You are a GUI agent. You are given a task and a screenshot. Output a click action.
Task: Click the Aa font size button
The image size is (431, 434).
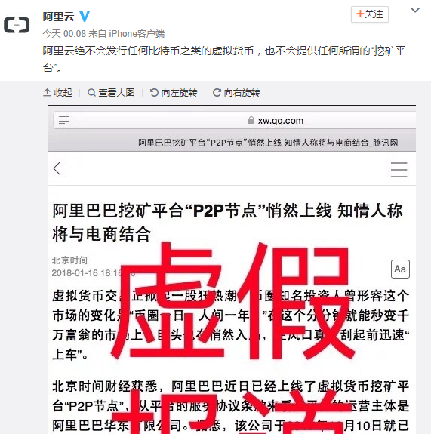pos(400,269)
